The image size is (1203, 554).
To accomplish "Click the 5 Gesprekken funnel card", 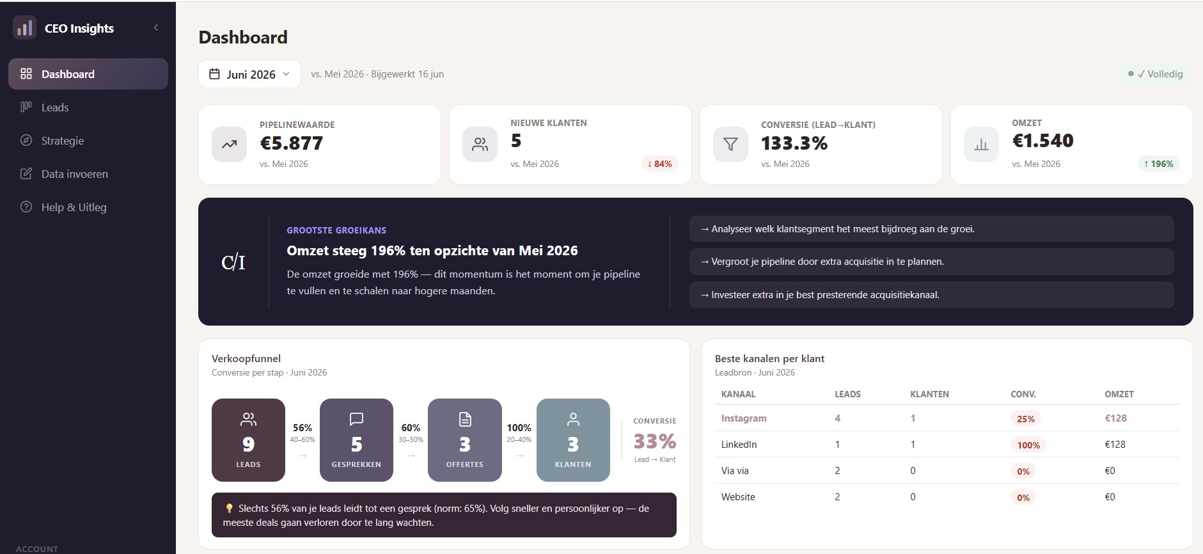I will point(356,440).
